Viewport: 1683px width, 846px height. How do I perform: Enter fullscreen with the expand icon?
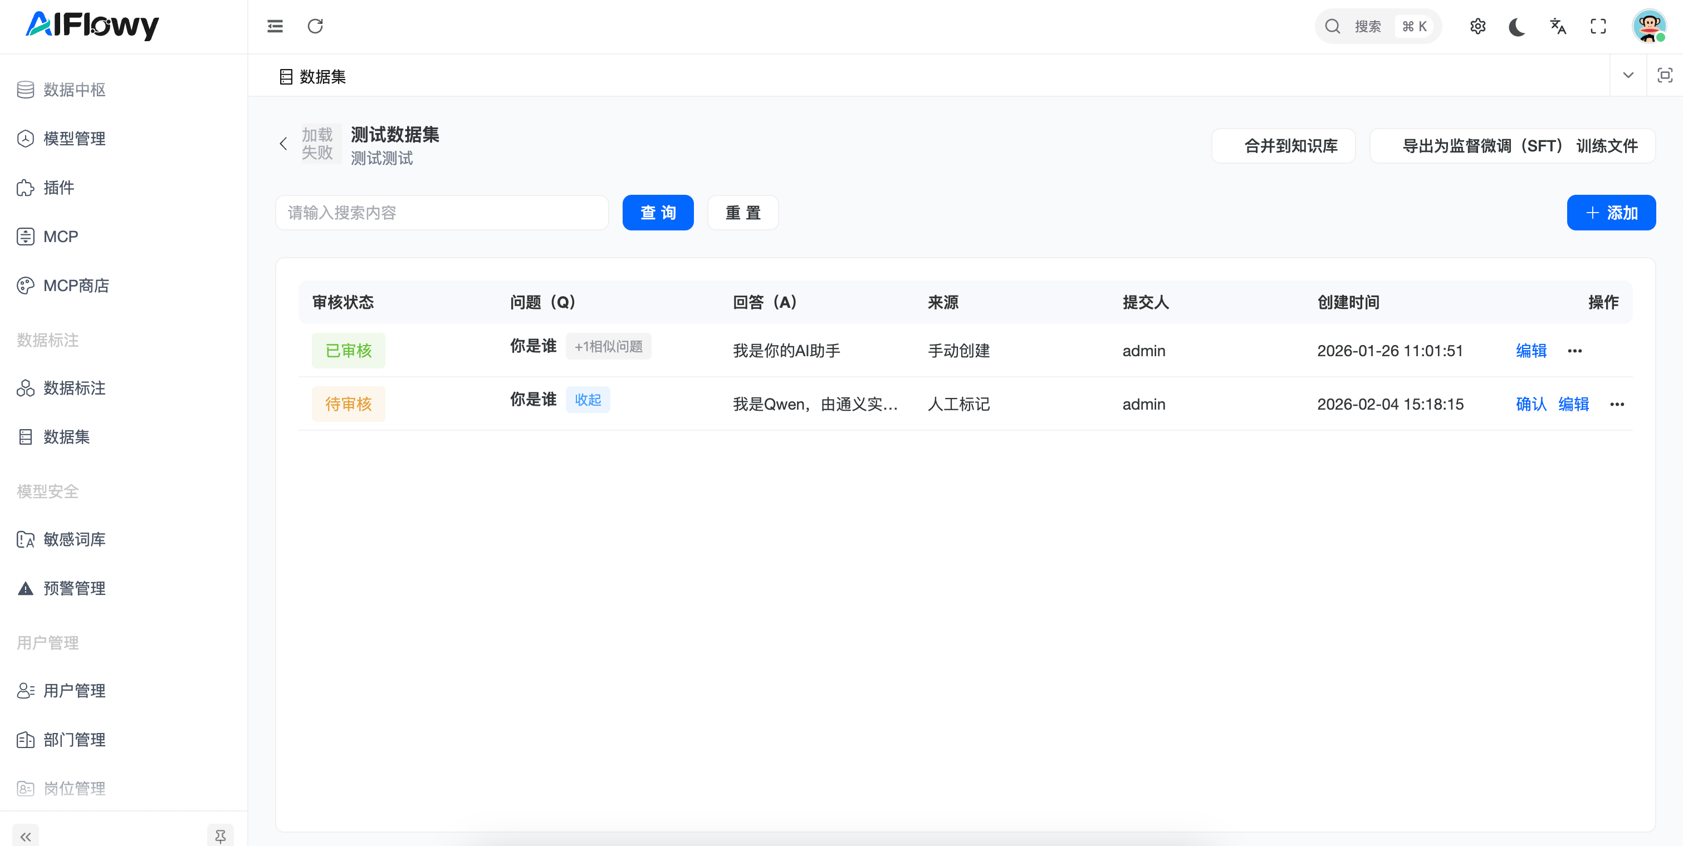(1598, 26)
